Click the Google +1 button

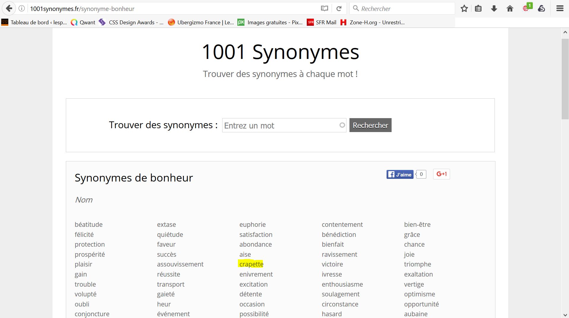click(x=441, y=174)
